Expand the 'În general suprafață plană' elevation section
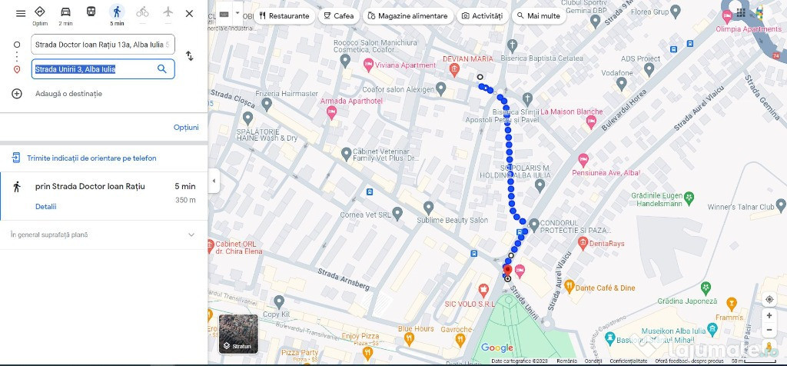Screen dimensions: 787x366 click(104, 235)
